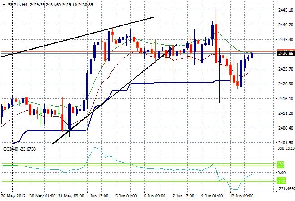Click the time axis label 5 Jun 01:00
Image resolution: width=295 pixels, height=201 pixels.
click(126, 196)
